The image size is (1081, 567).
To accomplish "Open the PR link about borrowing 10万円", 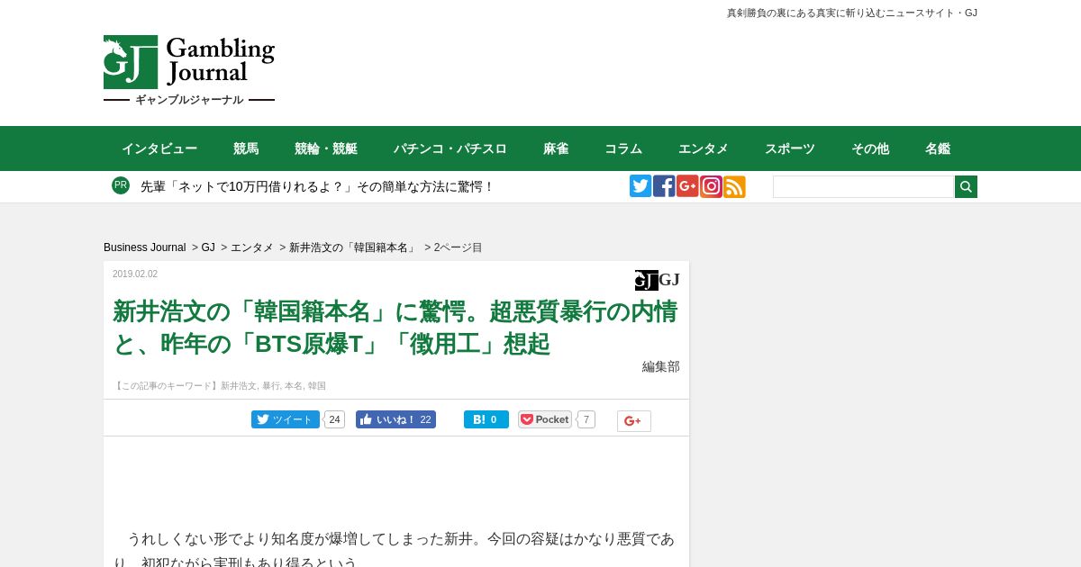I will (x=317, y=186).
